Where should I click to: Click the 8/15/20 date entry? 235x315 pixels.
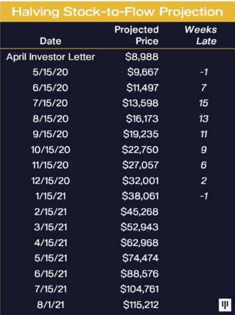click(x=51, y=119)
